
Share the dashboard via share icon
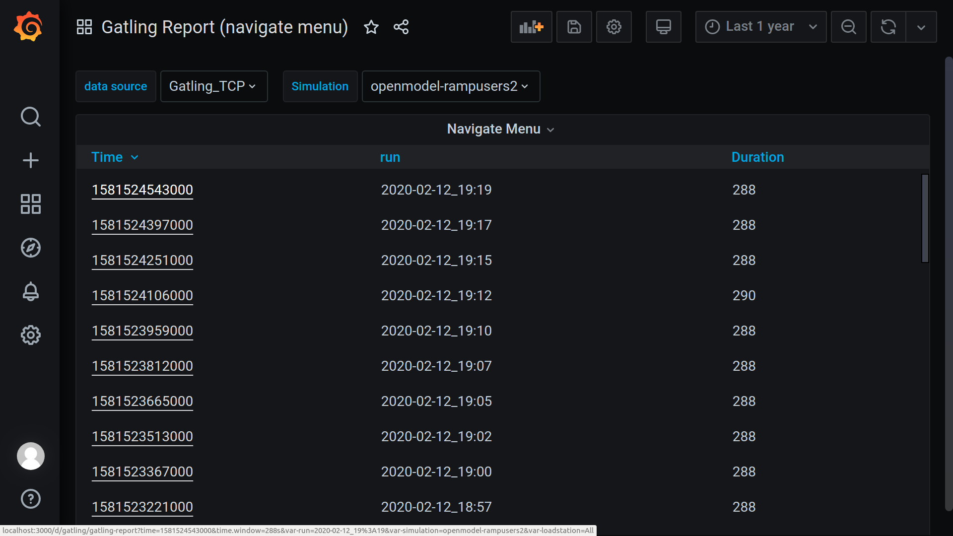coord(401,27)
